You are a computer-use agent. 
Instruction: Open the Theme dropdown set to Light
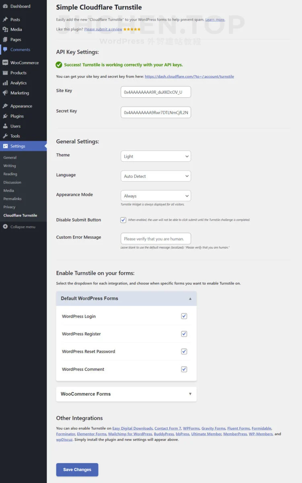click(156, 156)
